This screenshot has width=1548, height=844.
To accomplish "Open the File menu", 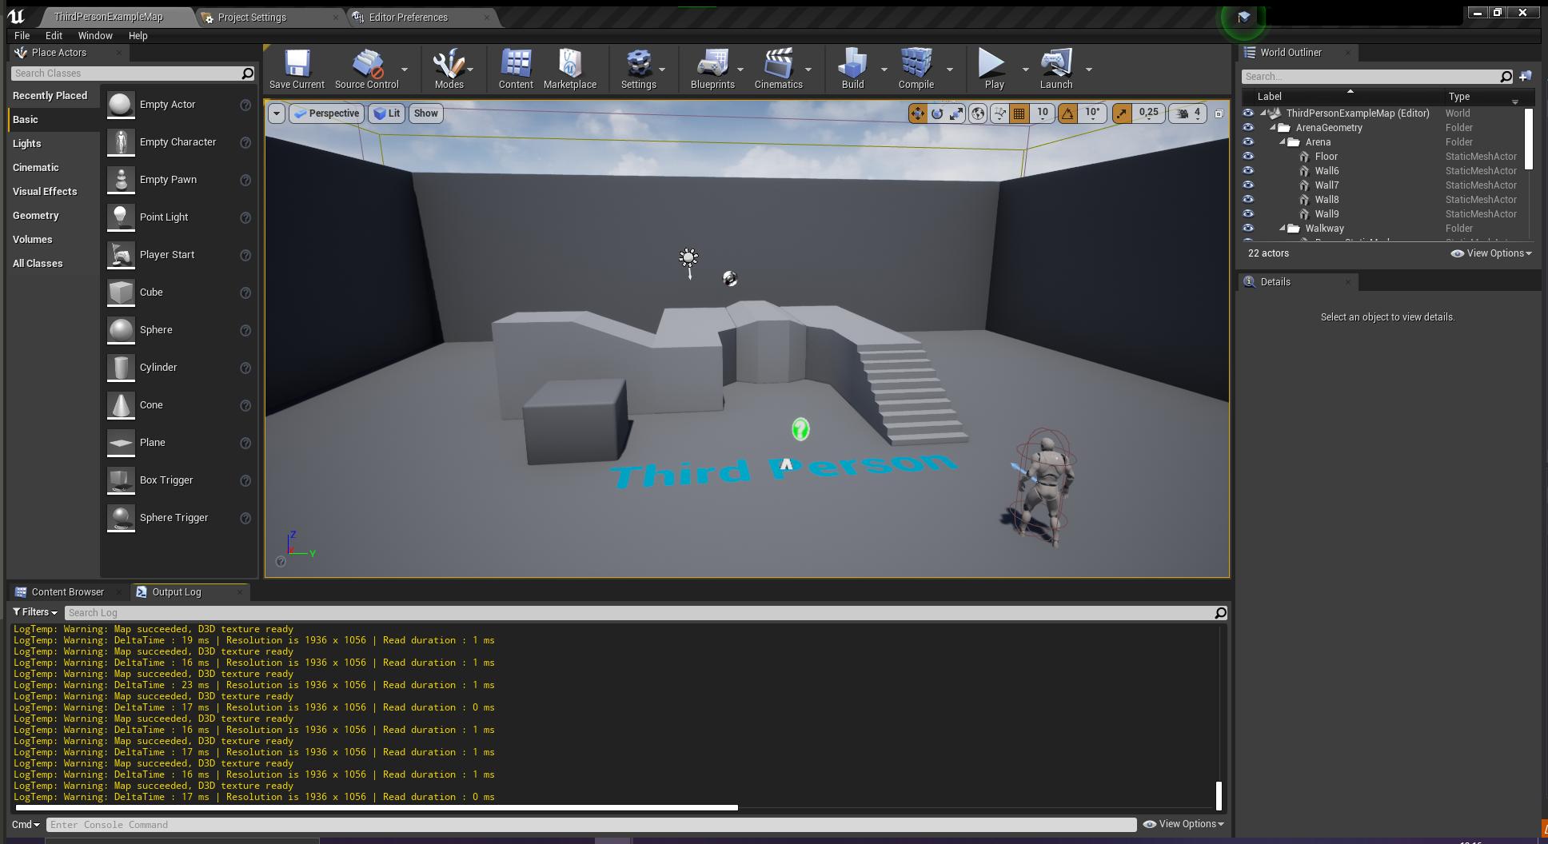I will point(22,36).
